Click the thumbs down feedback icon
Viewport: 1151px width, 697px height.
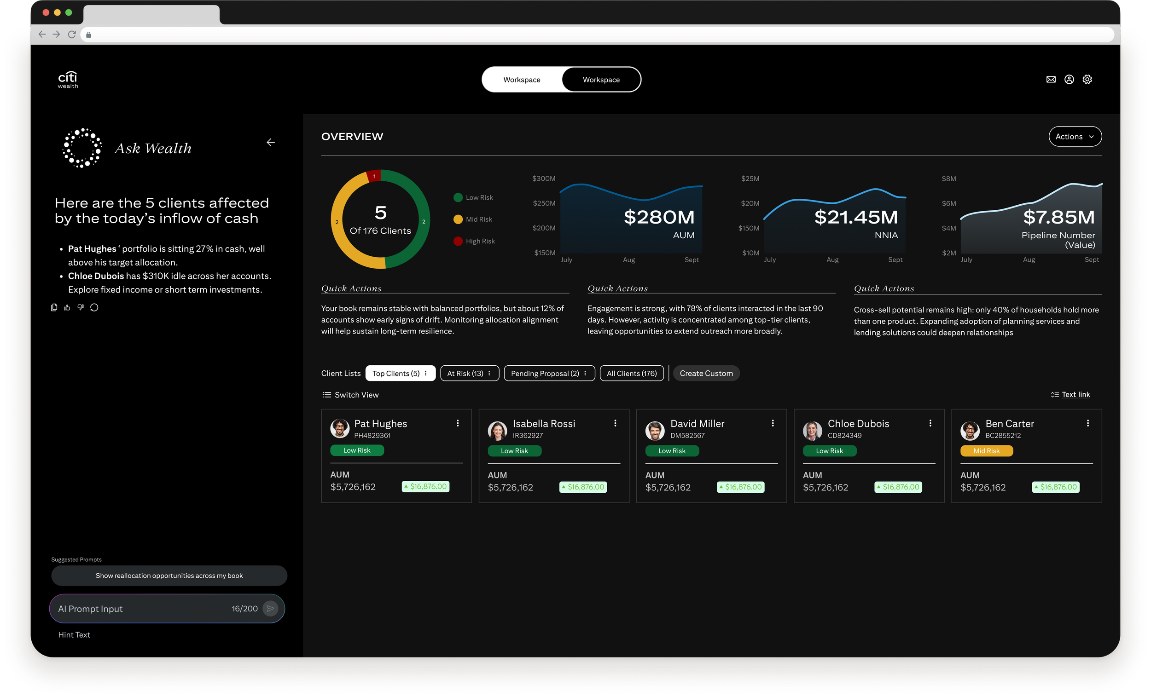pyautogui.click(x=81, y=307)
